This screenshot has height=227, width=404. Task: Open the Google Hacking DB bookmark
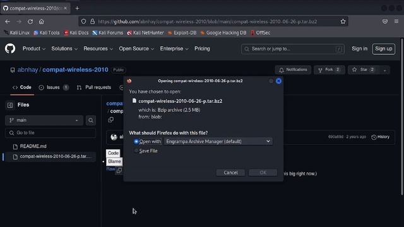pos(223,33)
